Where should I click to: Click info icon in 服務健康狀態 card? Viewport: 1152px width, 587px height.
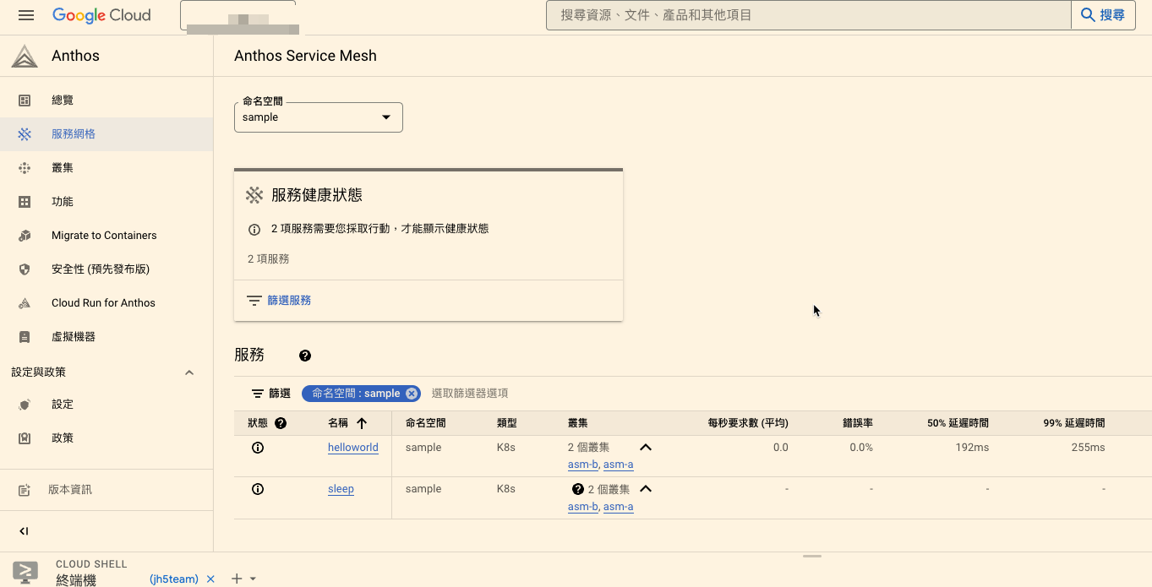click(254, 230)
